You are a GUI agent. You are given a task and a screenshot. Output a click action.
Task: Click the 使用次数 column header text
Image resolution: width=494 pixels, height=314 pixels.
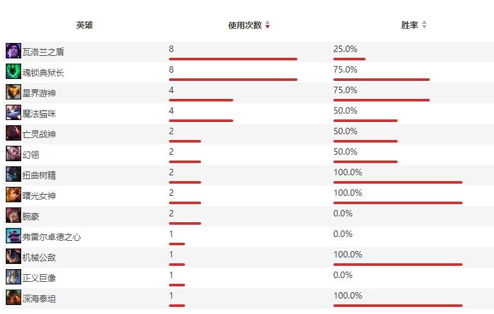(245, 26)
